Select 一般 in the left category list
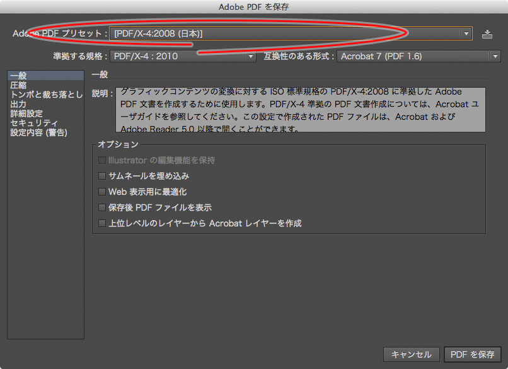Image resolution: width=508 pixels, height=369 pixels. 19,76
